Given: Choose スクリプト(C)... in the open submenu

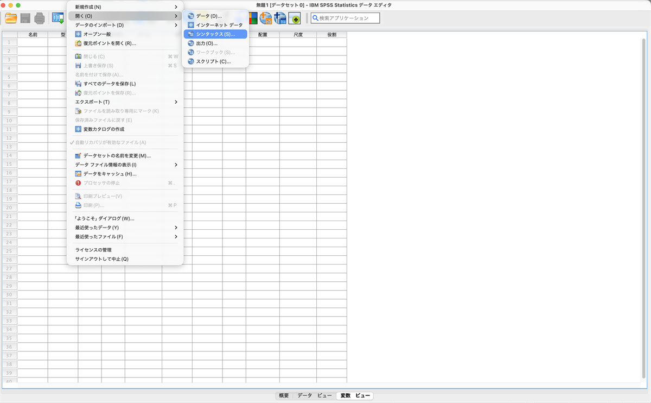Looking at the screenshot, I should point(215,61).
